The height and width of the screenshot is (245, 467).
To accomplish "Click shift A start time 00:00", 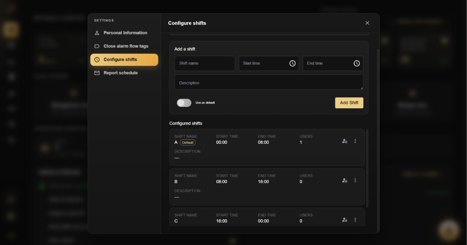I will pos(222,142).
